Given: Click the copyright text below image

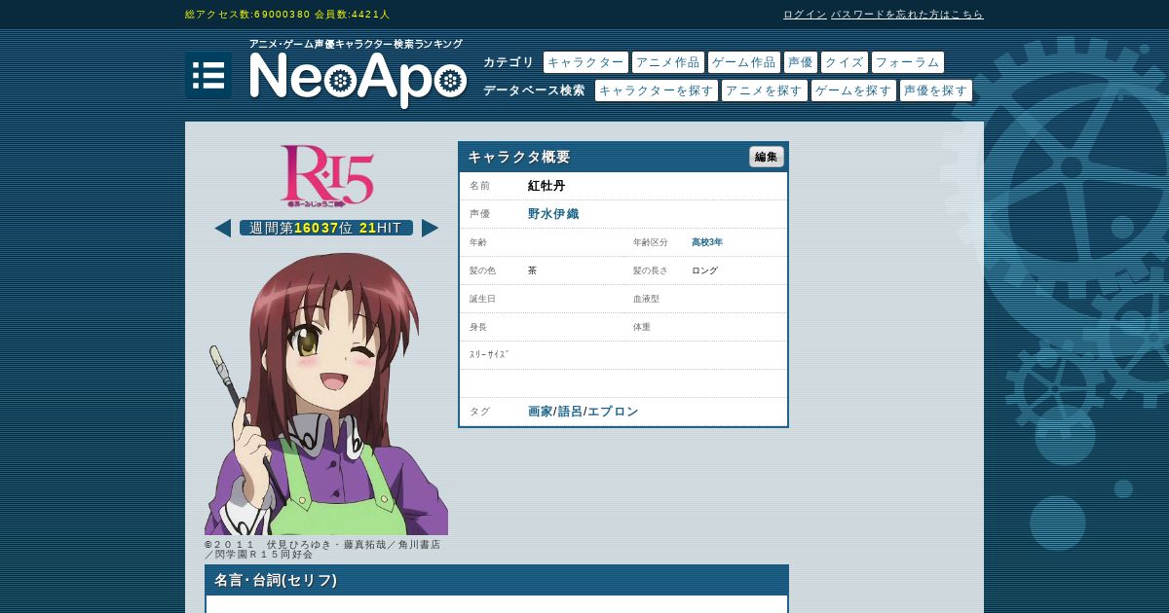Looking at the screenshot, I should (322, 549).
